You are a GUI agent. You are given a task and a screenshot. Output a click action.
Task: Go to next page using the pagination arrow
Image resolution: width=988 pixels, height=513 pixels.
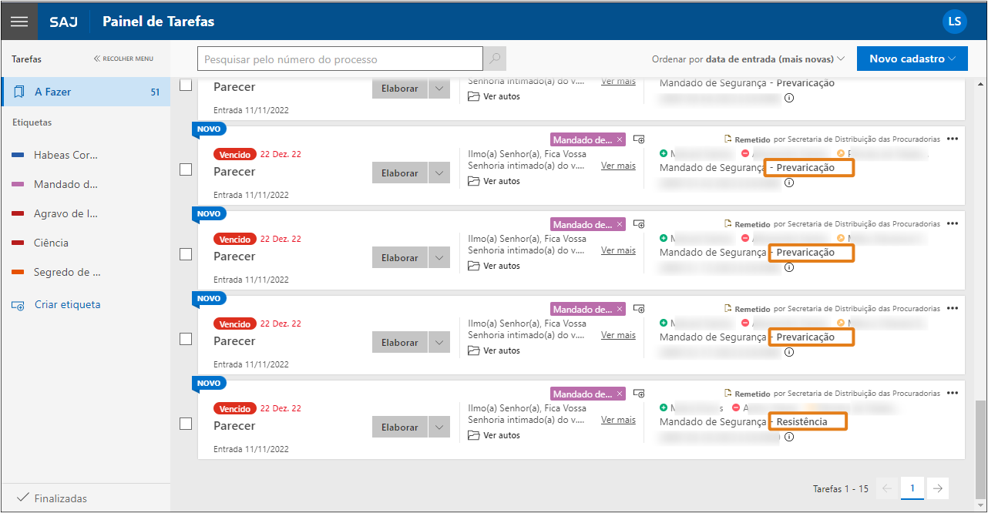pyautogui.click(x=938, y=488)
